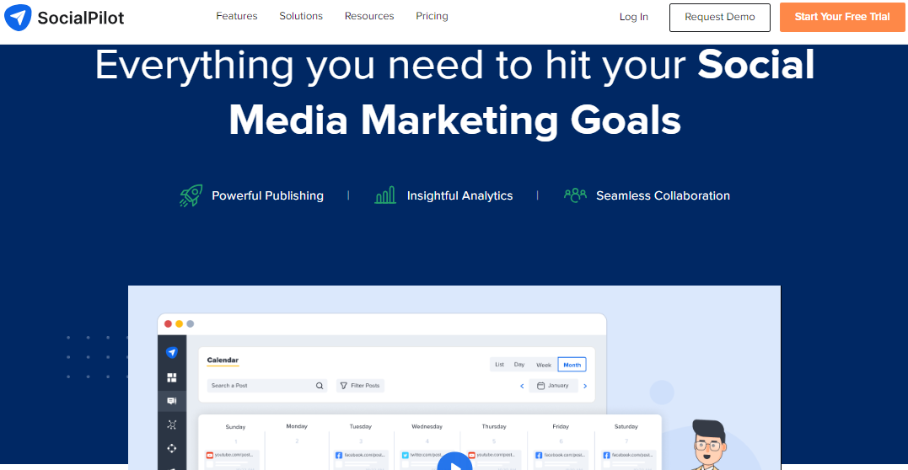
Task: Switch calendar preview to Month view
Action: 572,365
